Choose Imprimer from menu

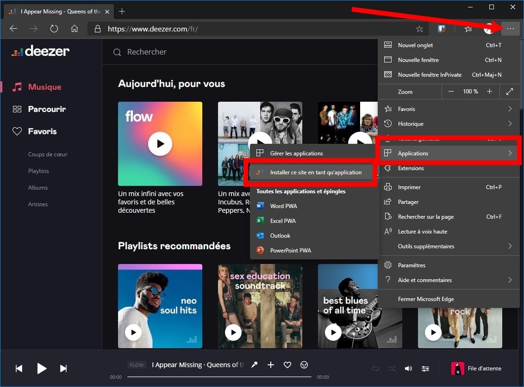click(449, 187)
